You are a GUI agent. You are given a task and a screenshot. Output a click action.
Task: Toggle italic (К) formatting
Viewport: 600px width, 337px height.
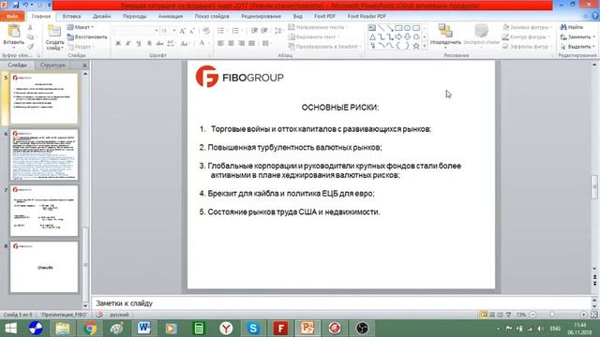[128, 43]
